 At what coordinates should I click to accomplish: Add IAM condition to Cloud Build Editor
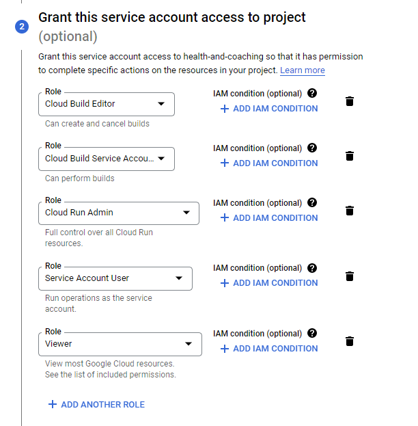(x=269, y=109)
